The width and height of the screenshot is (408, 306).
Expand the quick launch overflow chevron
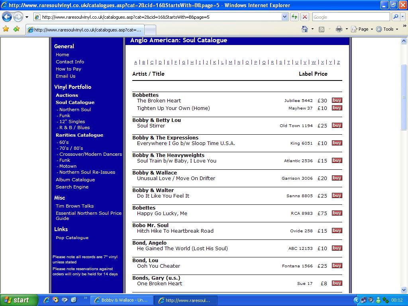tap(86, 298)
